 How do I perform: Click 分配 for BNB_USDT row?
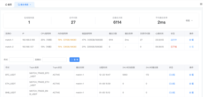tap(191, 93)
